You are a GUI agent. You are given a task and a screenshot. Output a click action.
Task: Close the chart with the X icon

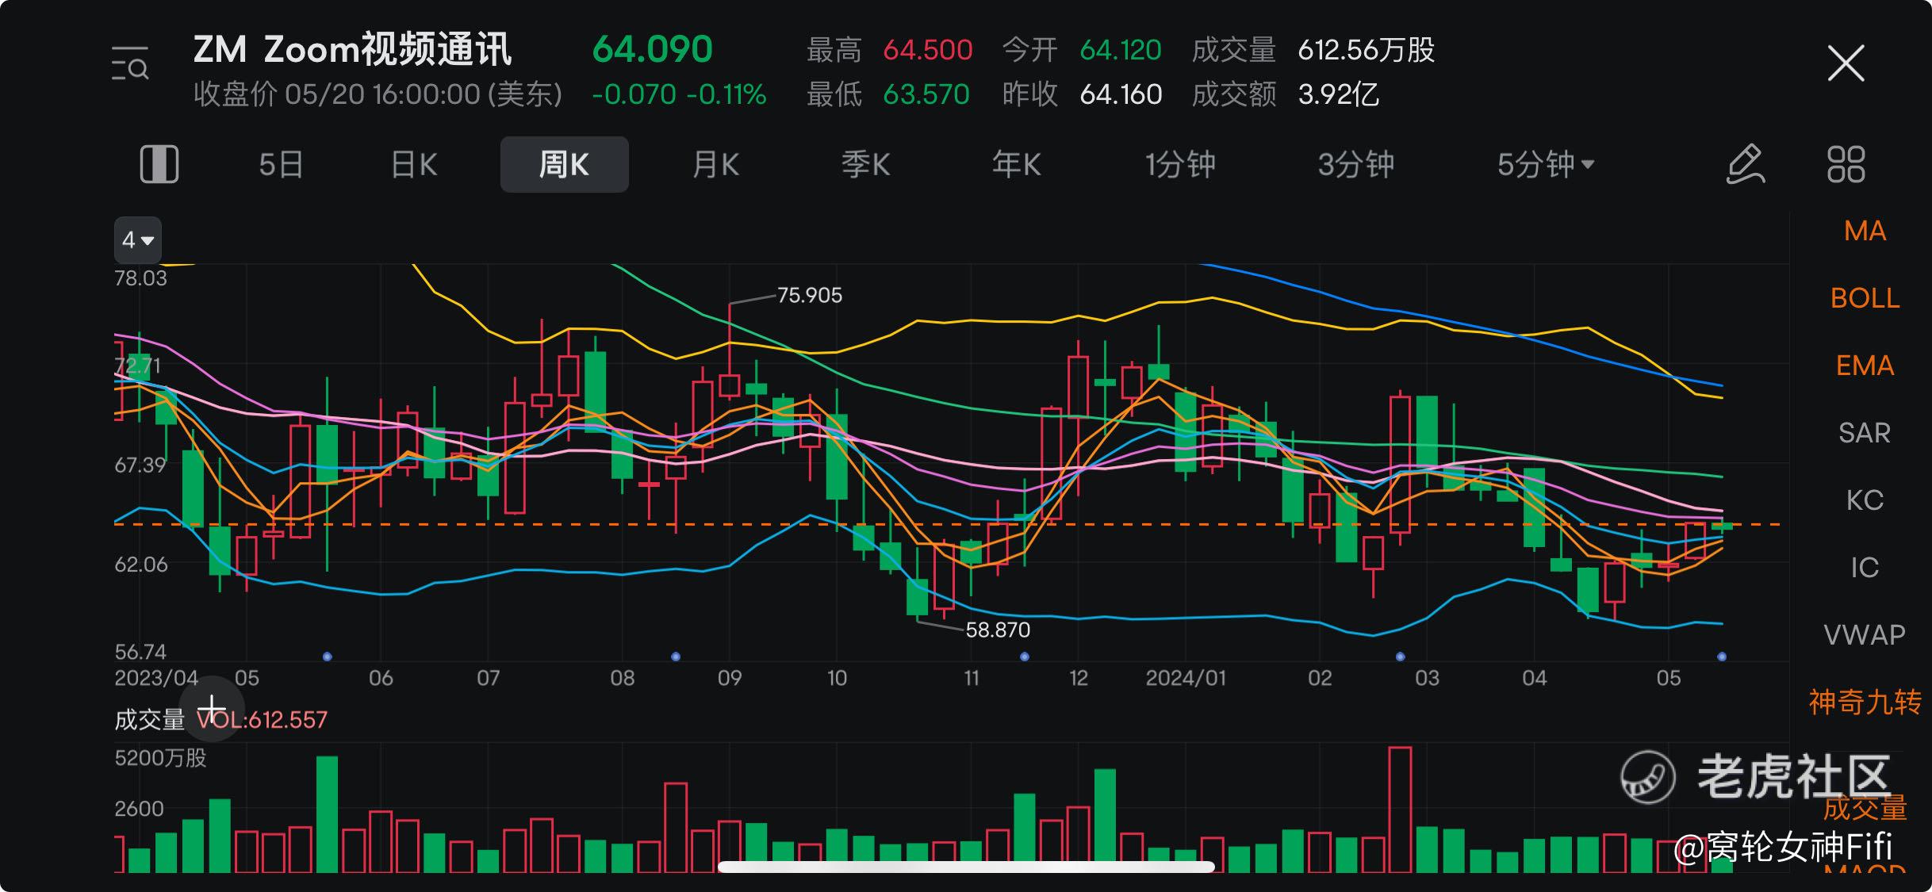click(x=1846, y=63)
